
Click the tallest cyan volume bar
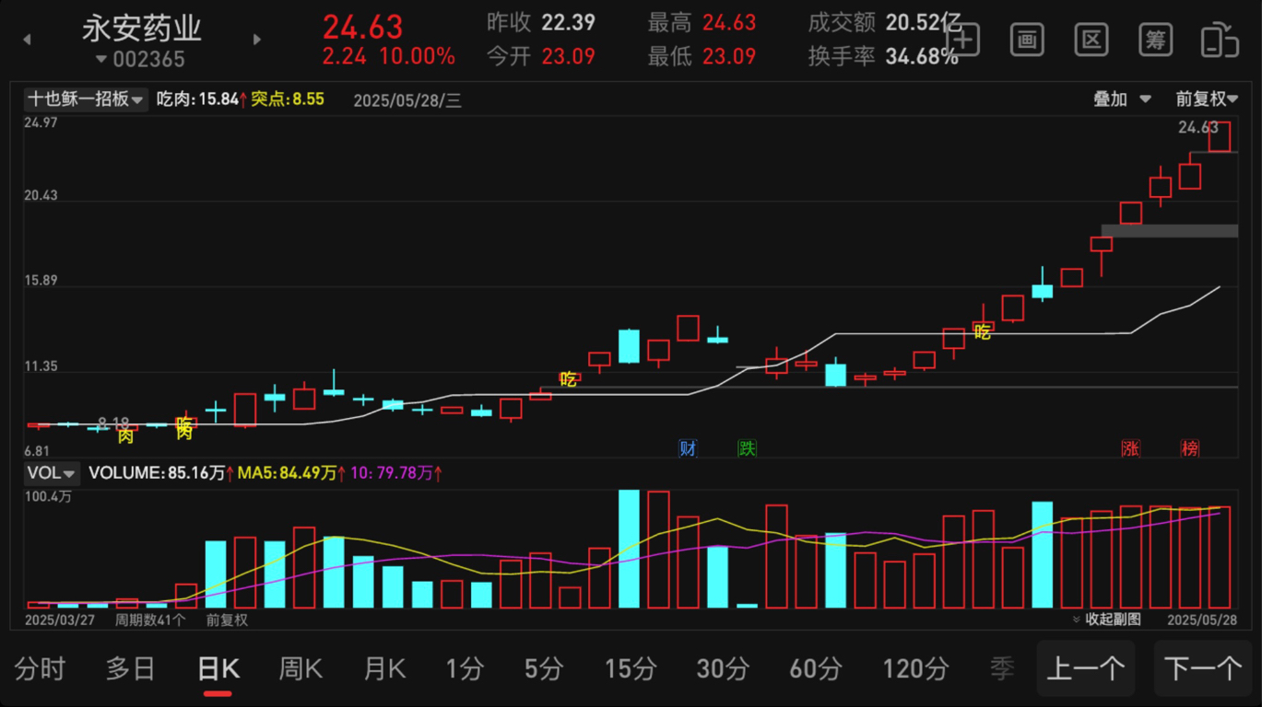coord(629,549)
